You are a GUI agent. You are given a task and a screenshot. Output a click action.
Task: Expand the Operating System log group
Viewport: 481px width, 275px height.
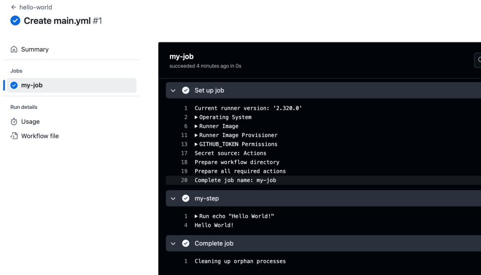pyautogui.click(x=196, y=117)
